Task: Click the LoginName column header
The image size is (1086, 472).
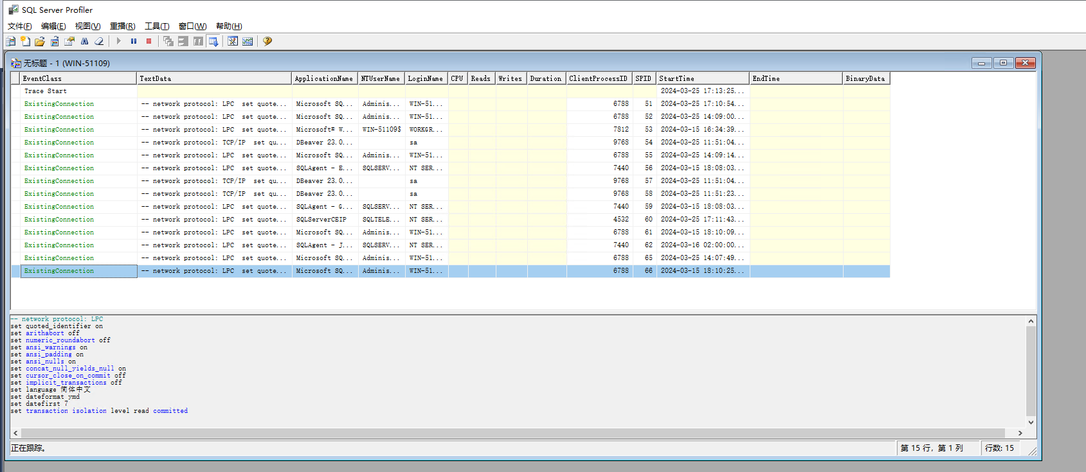Action: pos(426,78)
